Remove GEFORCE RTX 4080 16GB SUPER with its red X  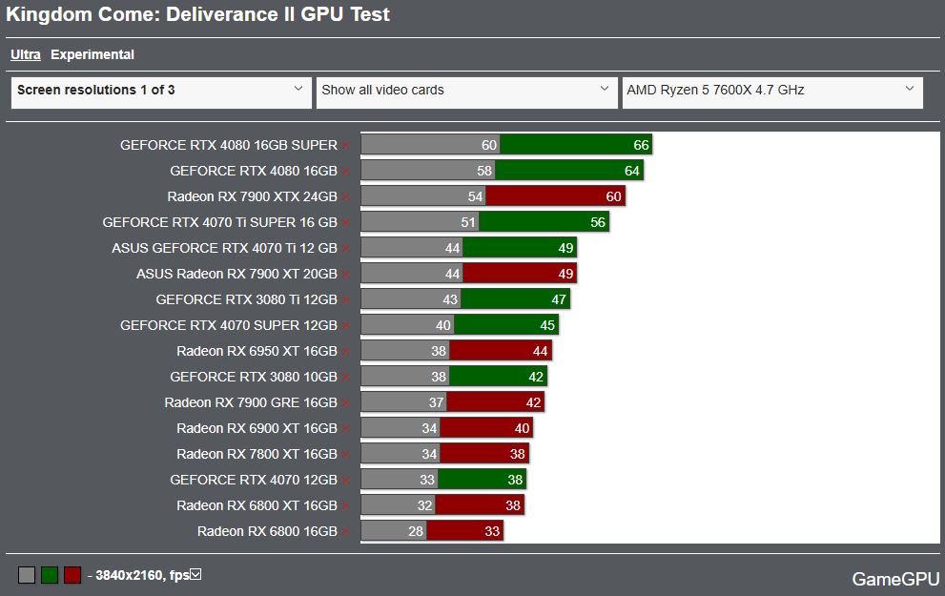click(x=346, y=146)
